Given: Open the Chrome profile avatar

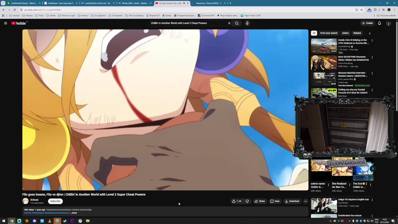Looking at the screenshot, I should tap(389, 10).
